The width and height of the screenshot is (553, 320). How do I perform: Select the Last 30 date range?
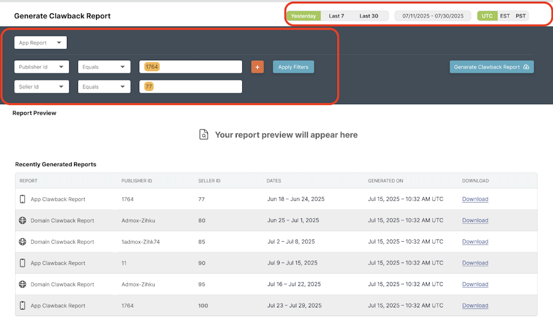[x=369, y=16]
